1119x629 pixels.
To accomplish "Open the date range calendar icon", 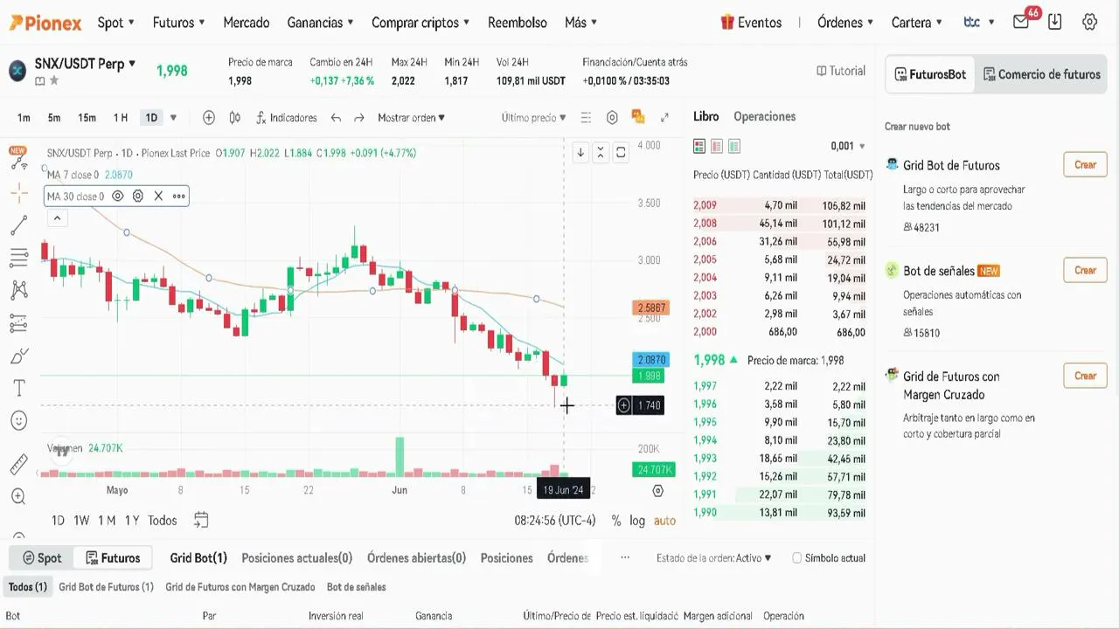I will click(201, 520).
